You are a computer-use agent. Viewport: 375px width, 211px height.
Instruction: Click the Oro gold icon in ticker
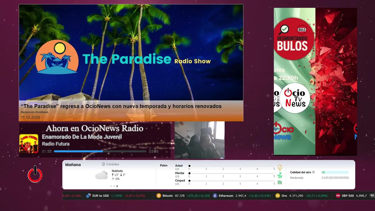(x=278, y=196)
